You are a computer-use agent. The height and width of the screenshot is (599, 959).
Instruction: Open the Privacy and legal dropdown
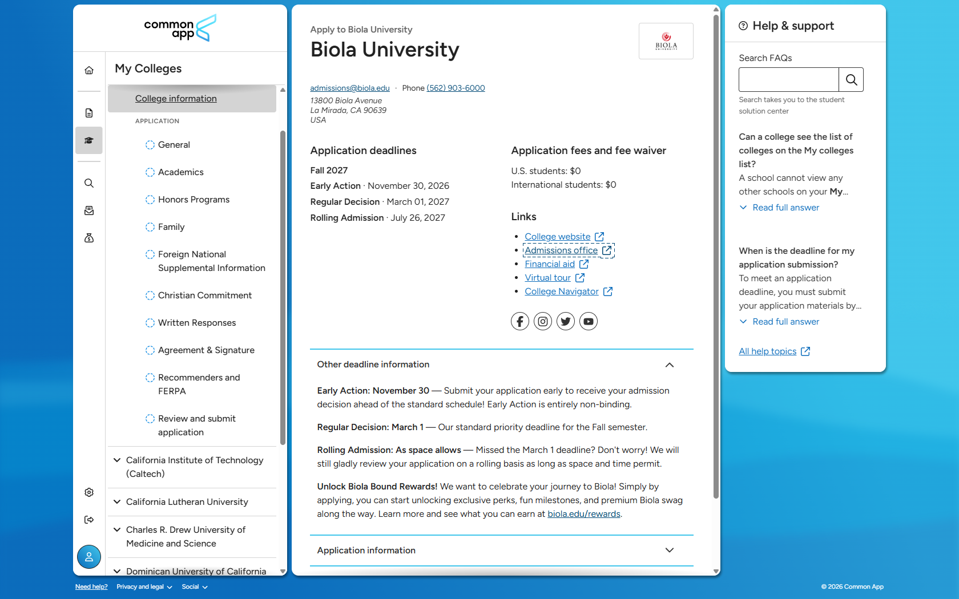click(x=144, y=587)
